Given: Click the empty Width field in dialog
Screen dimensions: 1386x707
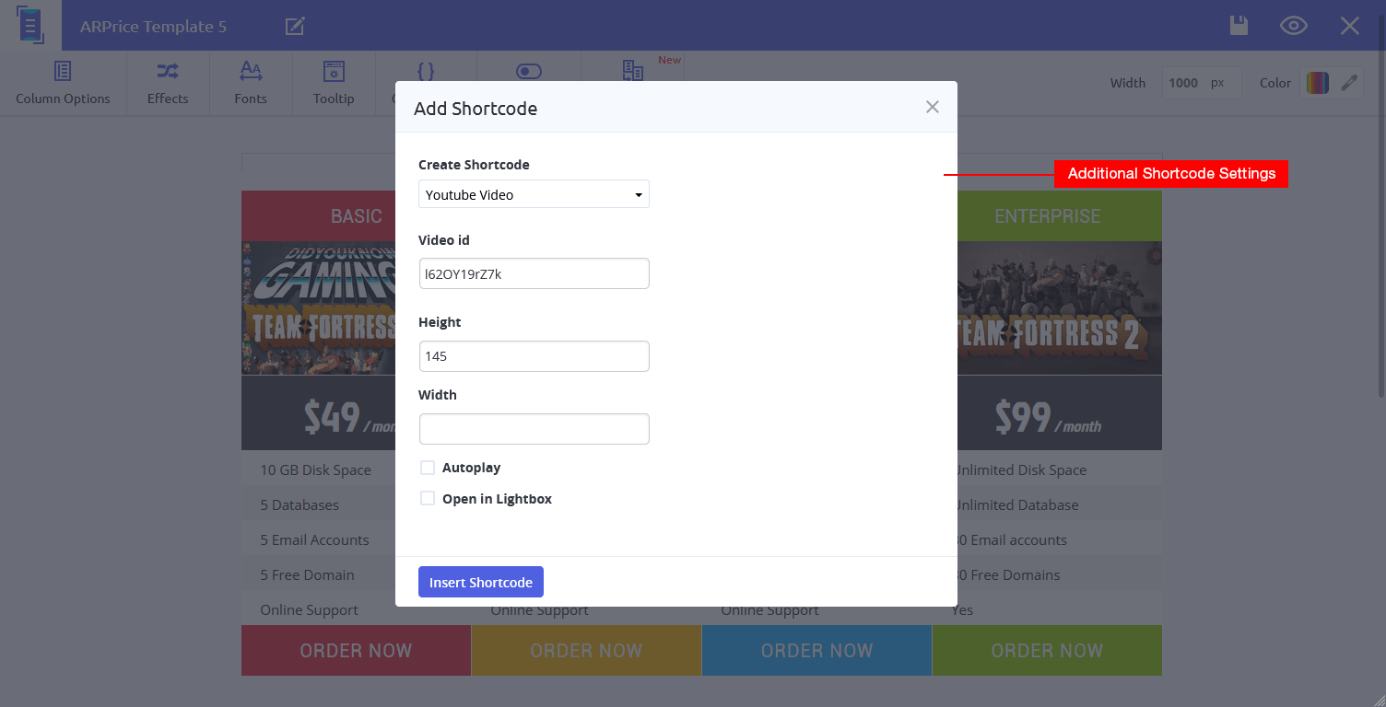Looking at the screenshot, I should click(x=534, y=429).
